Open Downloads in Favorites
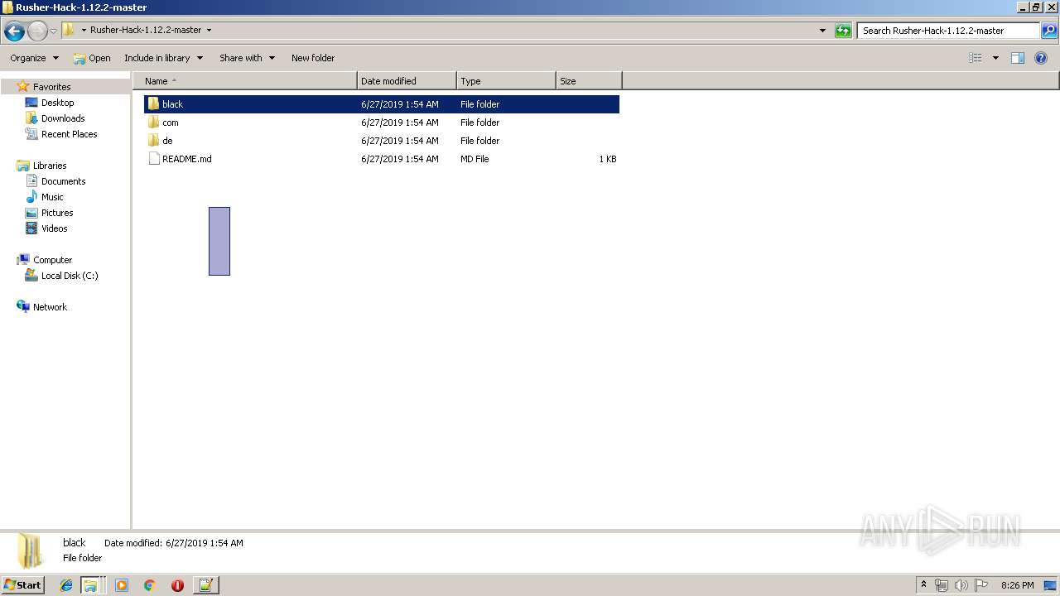 coord(63,118)
